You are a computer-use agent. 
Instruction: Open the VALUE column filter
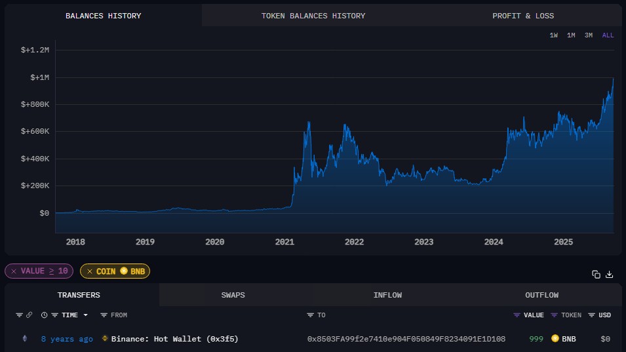tap(517, 315)
